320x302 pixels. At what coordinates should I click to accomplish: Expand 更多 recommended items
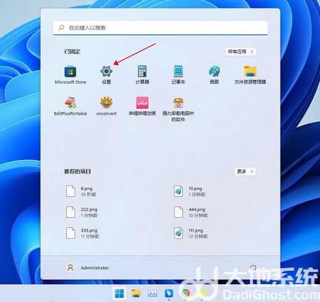point(245,172)
